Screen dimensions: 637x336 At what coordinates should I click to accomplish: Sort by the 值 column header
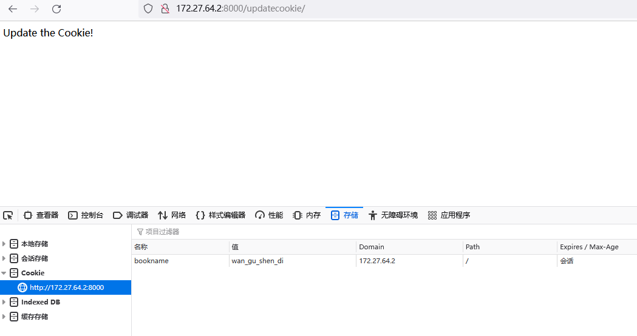[293, 247]
